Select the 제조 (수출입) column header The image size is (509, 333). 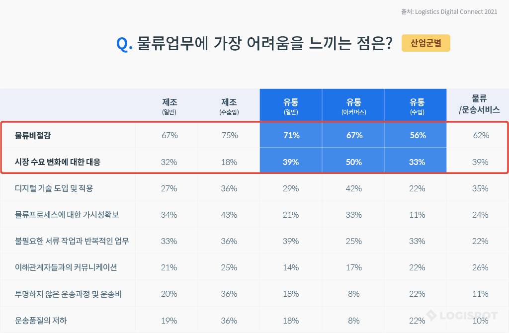(229, 106)
